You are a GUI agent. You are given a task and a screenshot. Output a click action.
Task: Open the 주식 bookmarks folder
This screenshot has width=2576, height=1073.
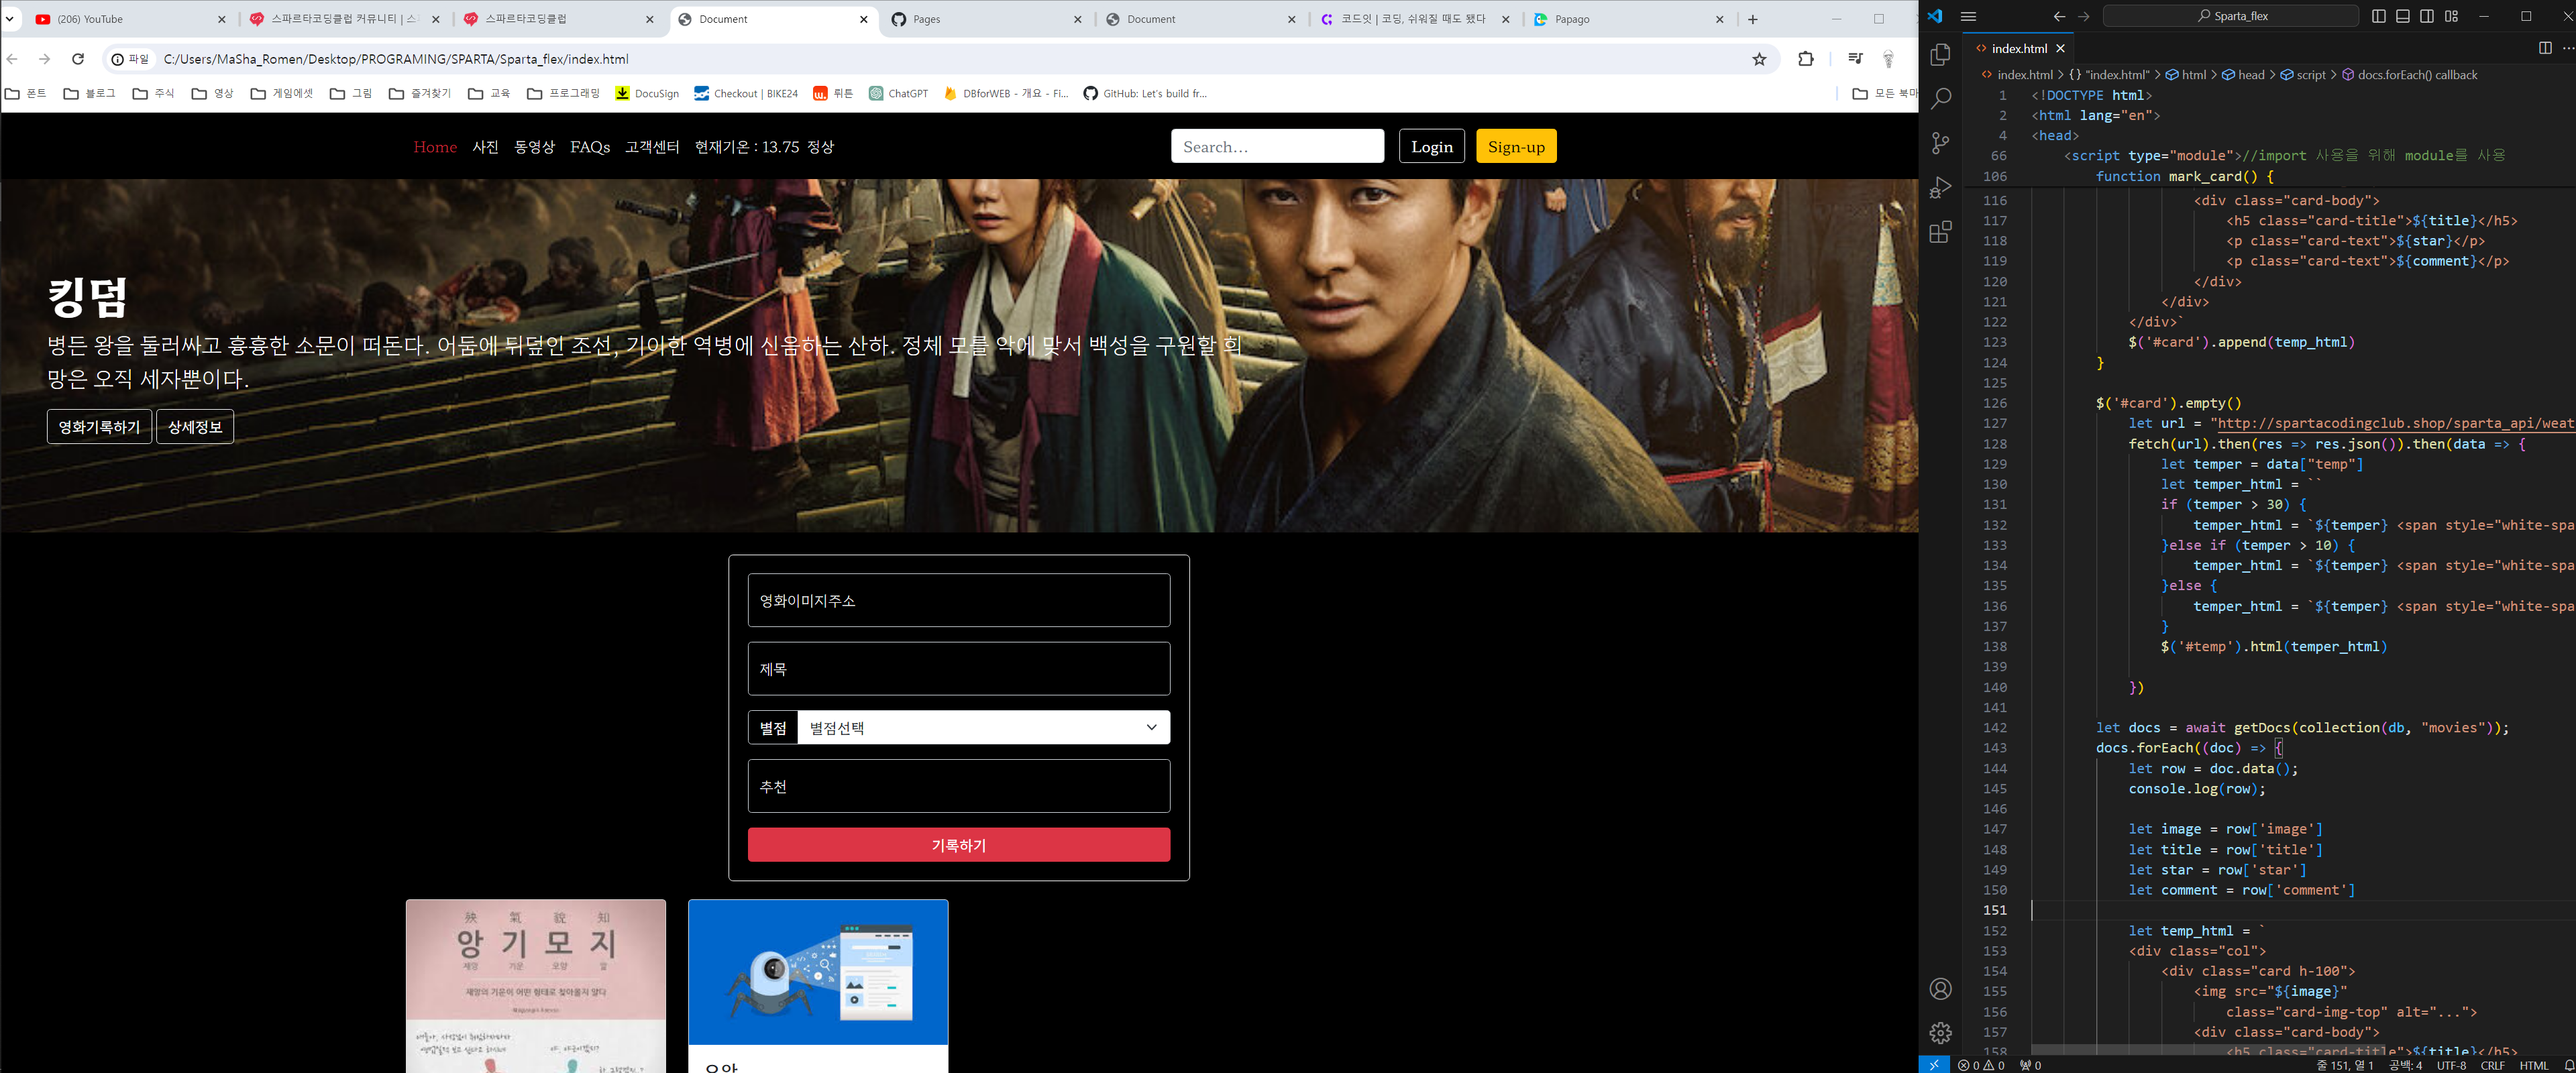click(x=154, y=93)
